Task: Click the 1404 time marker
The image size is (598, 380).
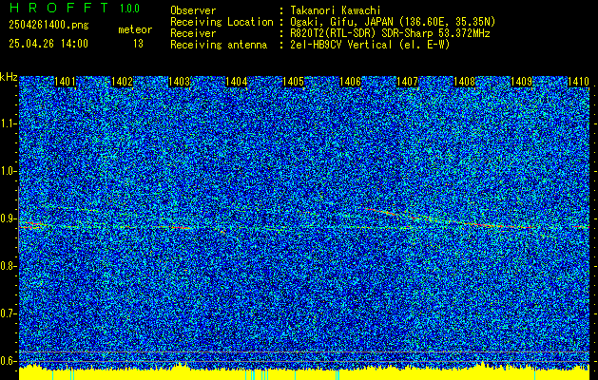Action: [236, 81]
